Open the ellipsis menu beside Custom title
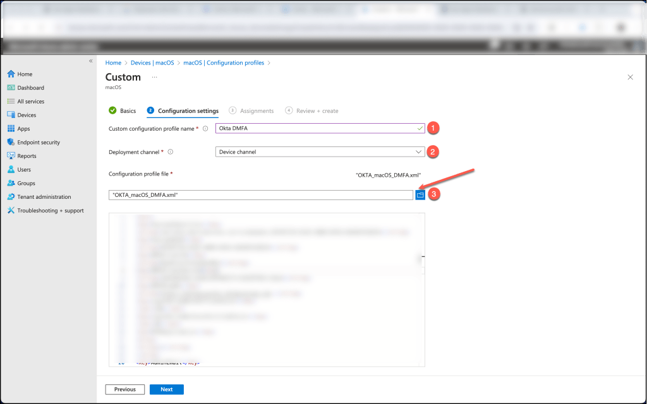The width and height of the screenshot is (647, 404). click(154, 77)
